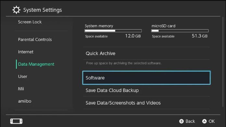The height and width of the screenshot is (127, 226).
Task: Open the Mii settings section
Action: (x=21, y=89)
